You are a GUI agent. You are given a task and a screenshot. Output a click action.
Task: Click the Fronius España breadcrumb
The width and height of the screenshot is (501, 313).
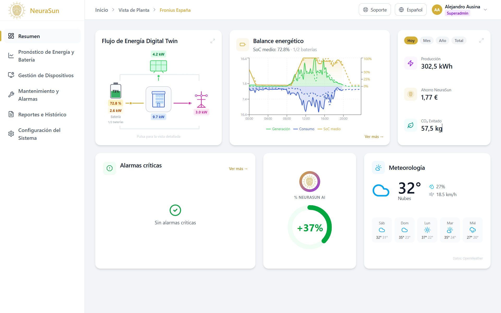coord(175,10)
